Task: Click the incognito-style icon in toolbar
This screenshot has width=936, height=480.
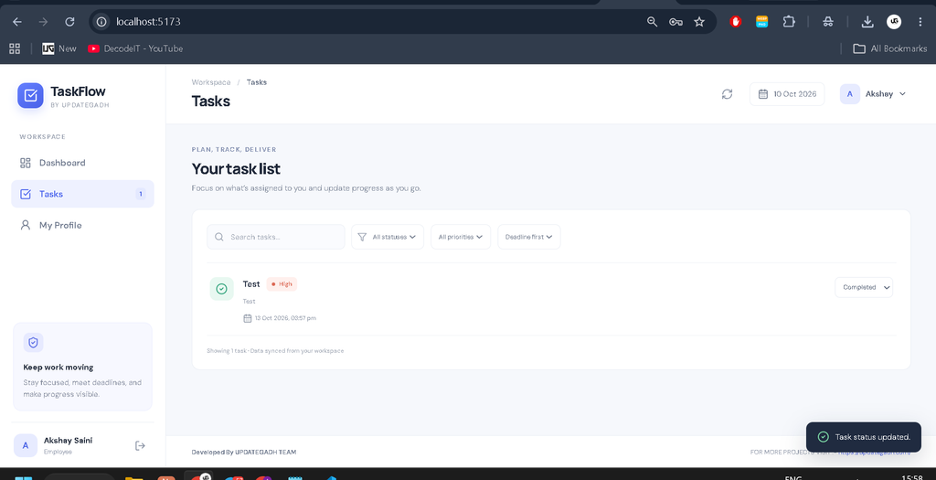Action: click(828, 22)
